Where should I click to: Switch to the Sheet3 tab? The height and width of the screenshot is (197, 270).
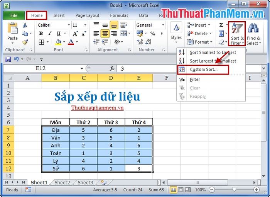pyautogui.click(x=85, y=182)
